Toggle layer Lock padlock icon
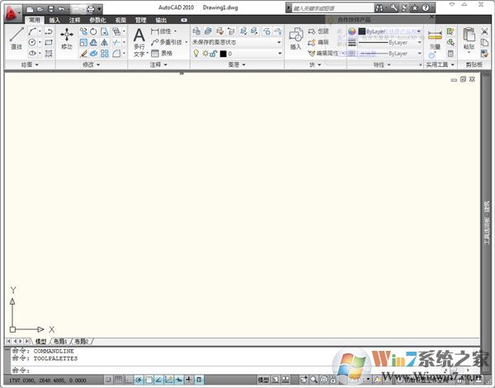495x388 pixels. [x=214, y=54]
